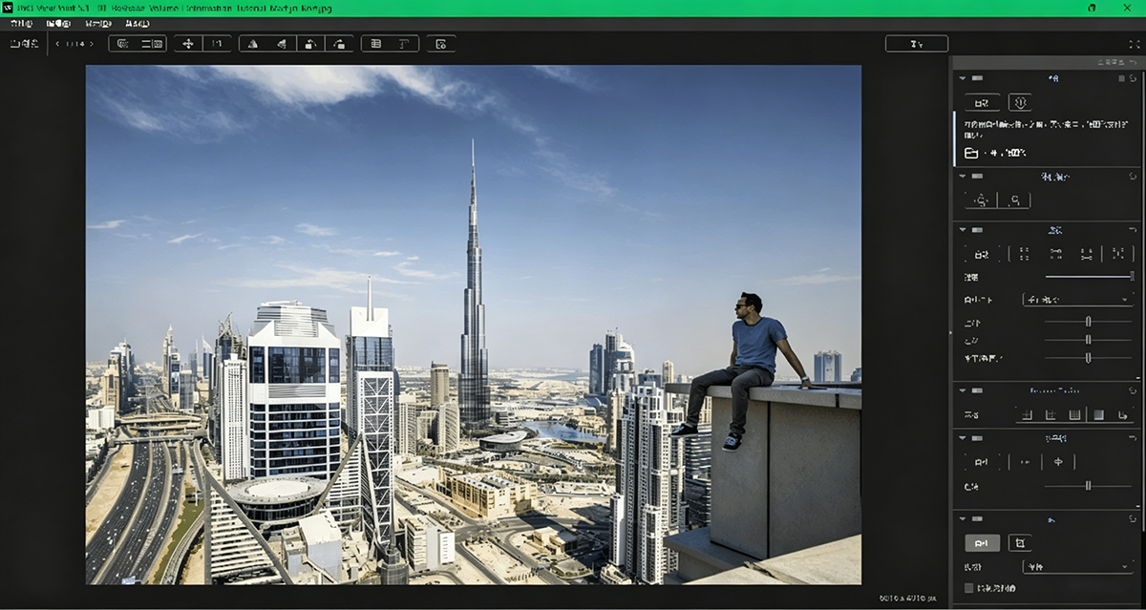Click the auto button in the horizon palette
1146x610 pixels.
(983, 462)
